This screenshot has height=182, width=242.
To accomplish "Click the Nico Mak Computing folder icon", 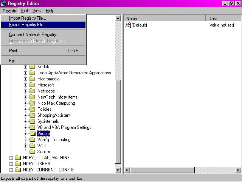I will click(32, 103).
